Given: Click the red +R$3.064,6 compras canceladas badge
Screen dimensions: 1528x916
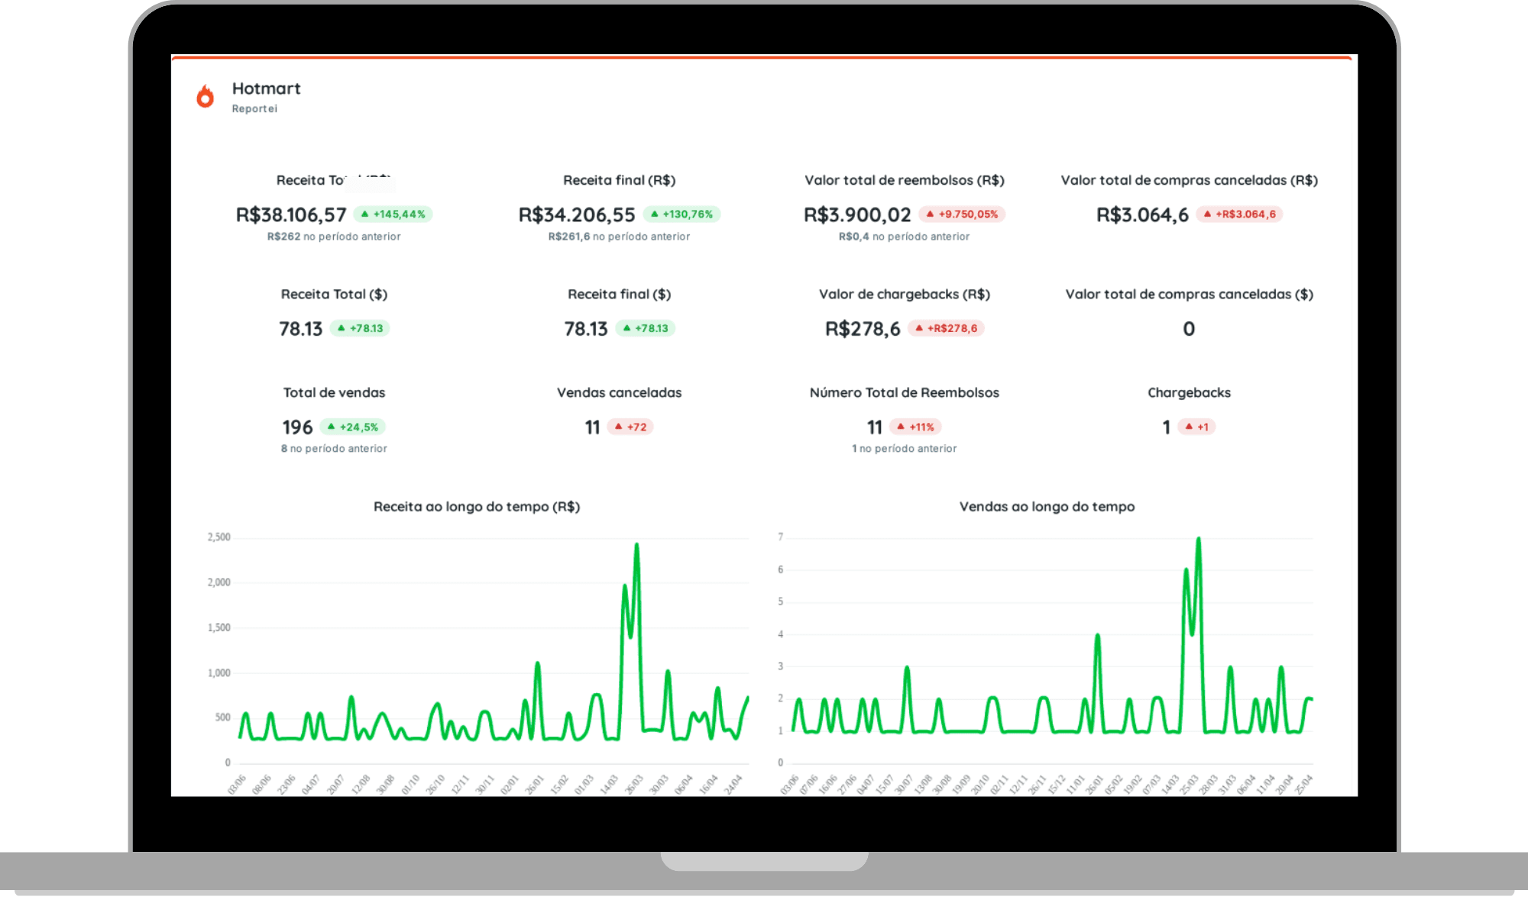Looking at the screenshot, I should [x=1238, y=214].
